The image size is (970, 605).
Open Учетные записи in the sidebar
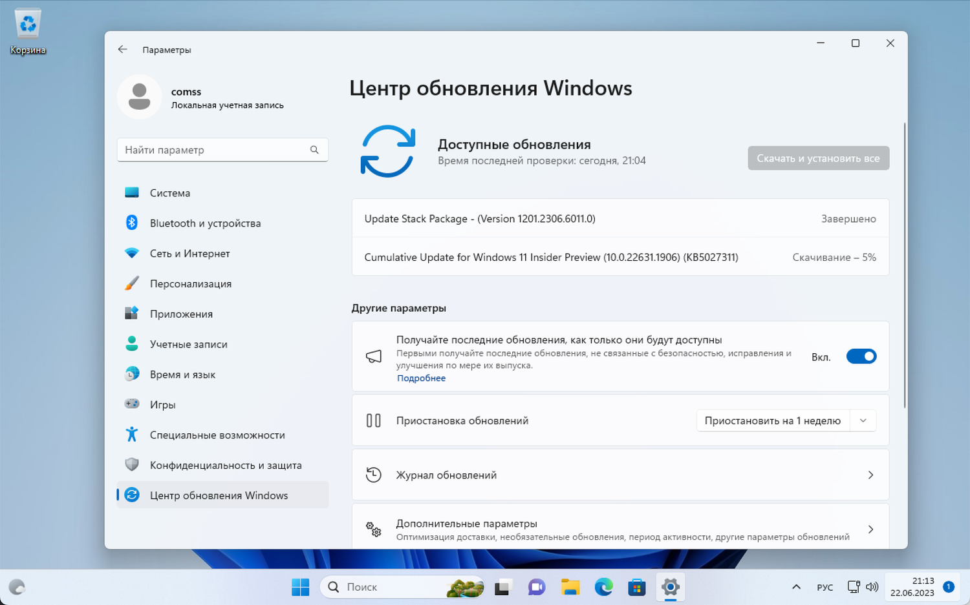coord(222,344)
